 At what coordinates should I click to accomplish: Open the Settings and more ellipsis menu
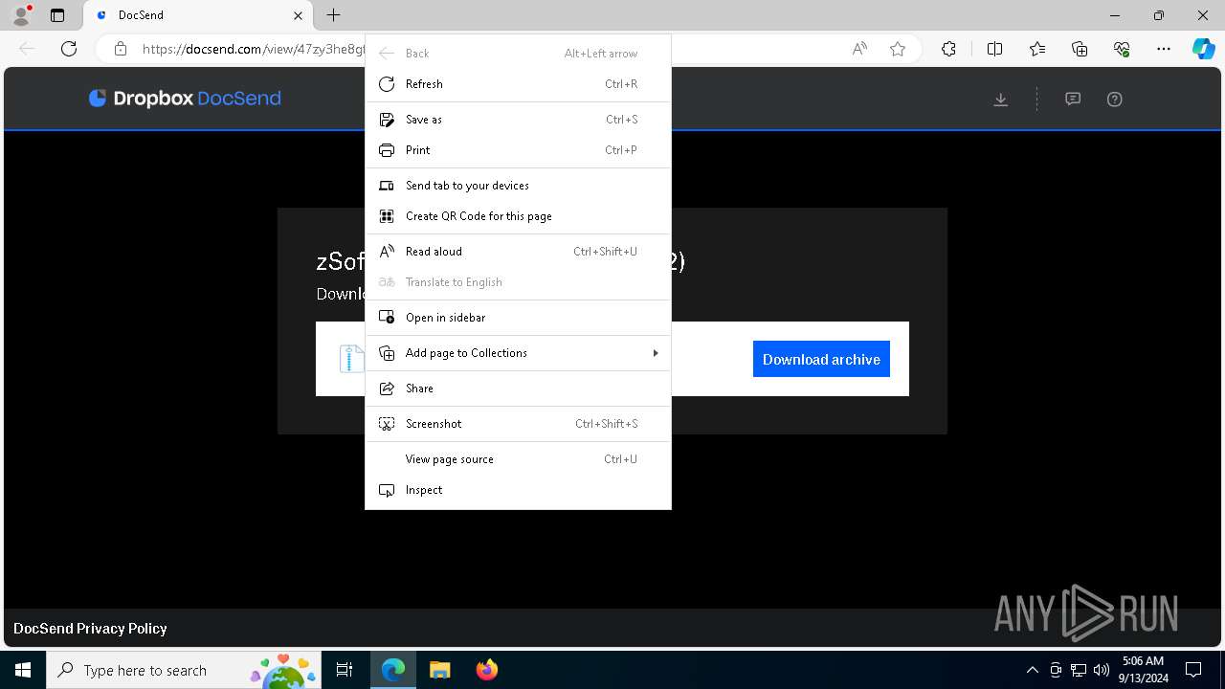(x=1164, y=49)
